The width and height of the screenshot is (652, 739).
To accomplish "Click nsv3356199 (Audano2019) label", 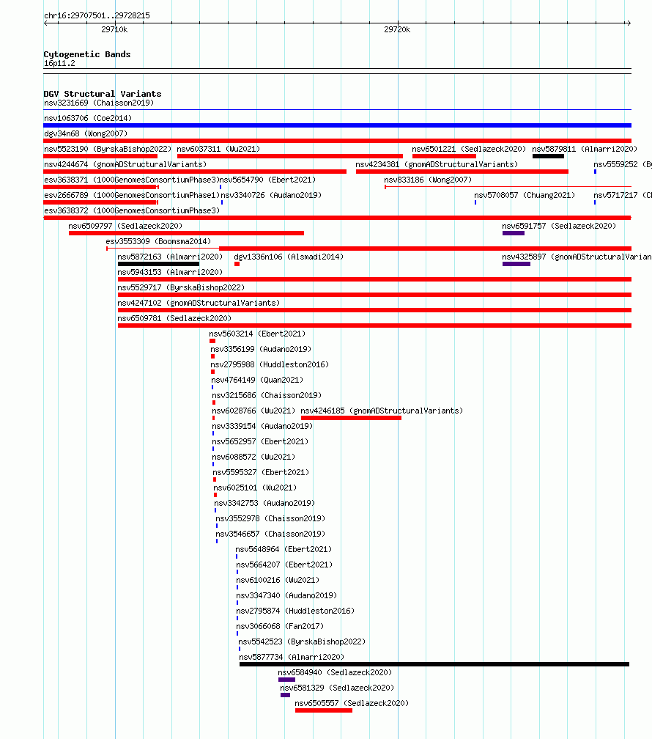I will pyautogui.click(x=261, y=349).
